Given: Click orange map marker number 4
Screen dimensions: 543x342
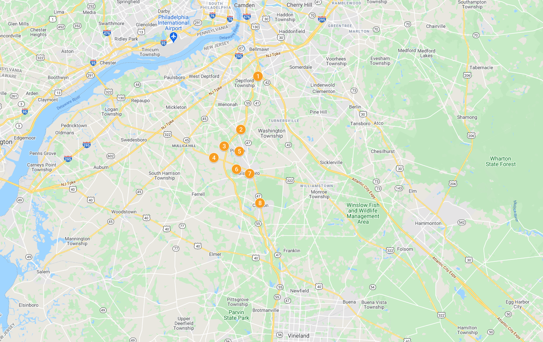Looking at the screenshot, I should click(214, 158).
